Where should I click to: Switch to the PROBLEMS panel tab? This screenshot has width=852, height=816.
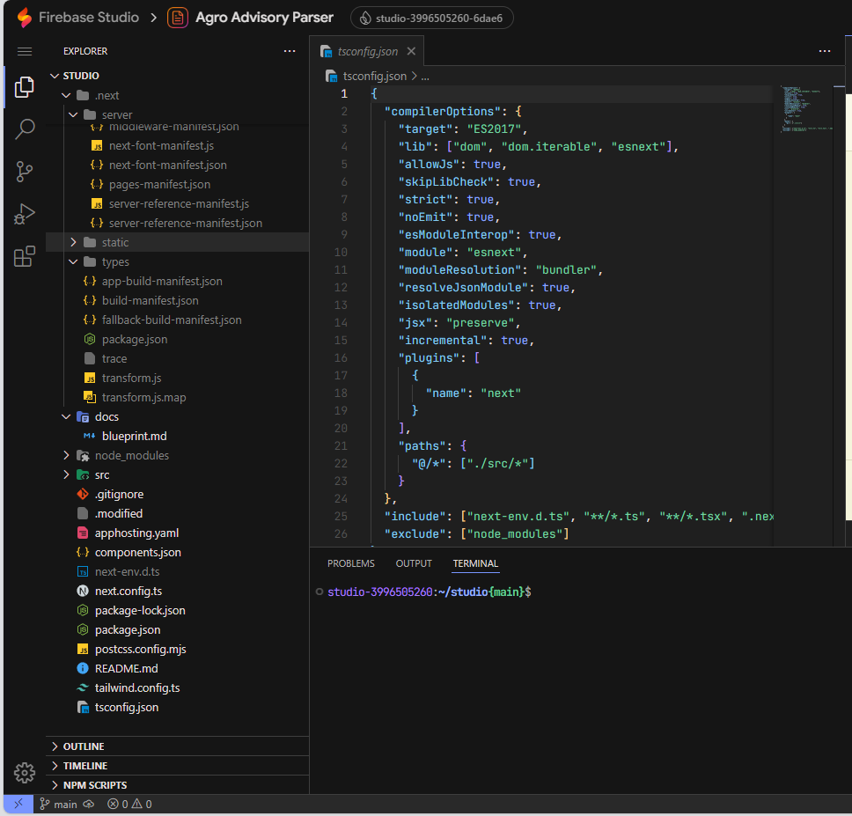(350, 563)
